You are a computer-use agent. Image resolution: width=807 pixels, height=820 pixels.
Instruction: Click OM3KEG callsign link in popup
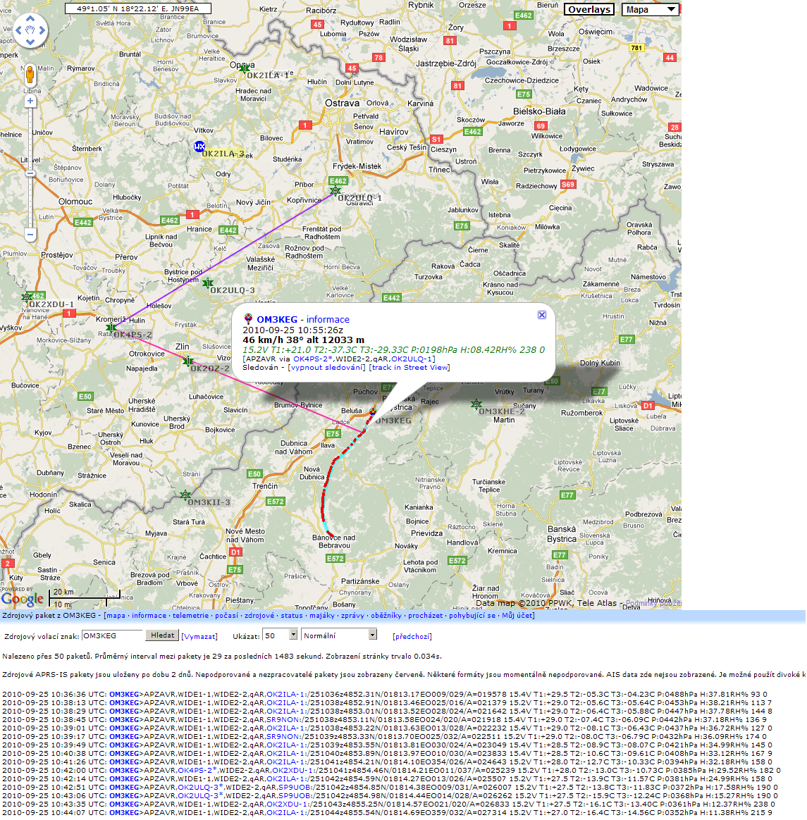click(x=277, y=320)
